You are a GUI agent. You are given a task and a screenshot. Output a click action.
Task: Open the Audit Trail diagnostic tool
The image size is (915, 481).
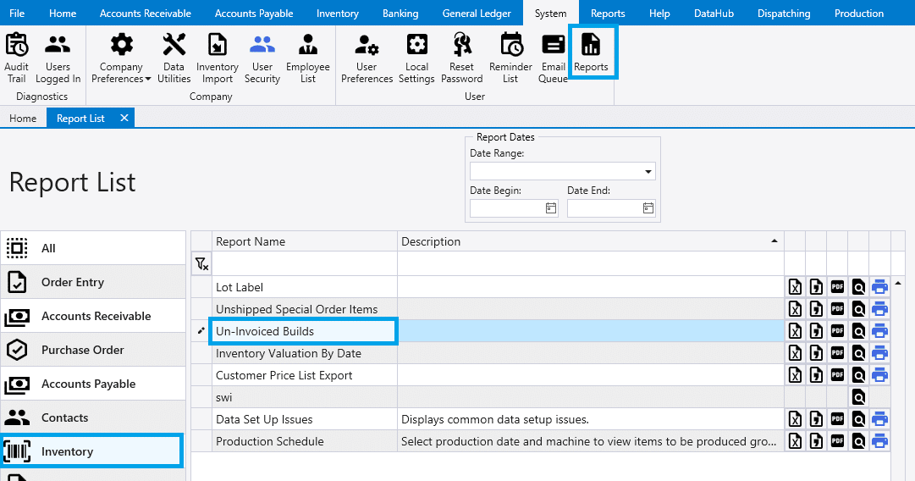(16, 58)
